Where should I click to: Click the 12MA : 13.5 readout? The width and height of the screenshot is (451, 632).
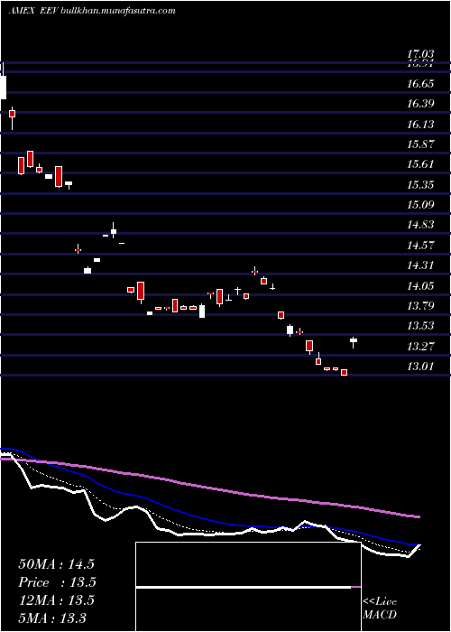click(x=56, y=600)
